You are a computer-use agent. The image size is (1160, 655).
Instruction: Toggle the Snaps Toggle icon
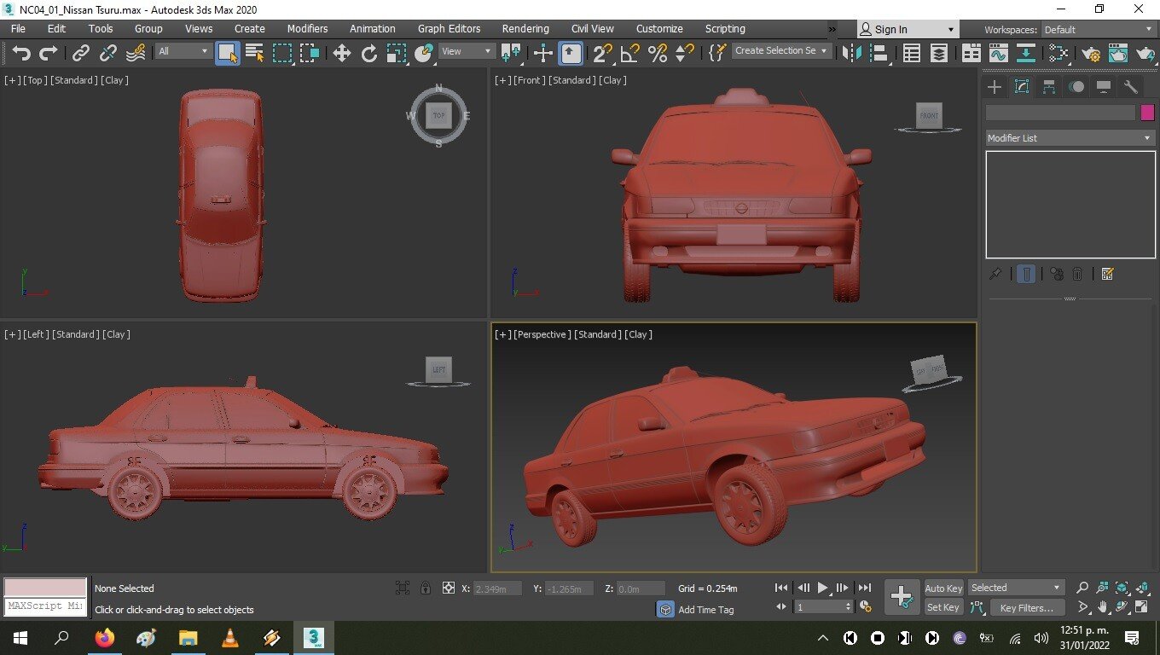(x=603, y=53)
